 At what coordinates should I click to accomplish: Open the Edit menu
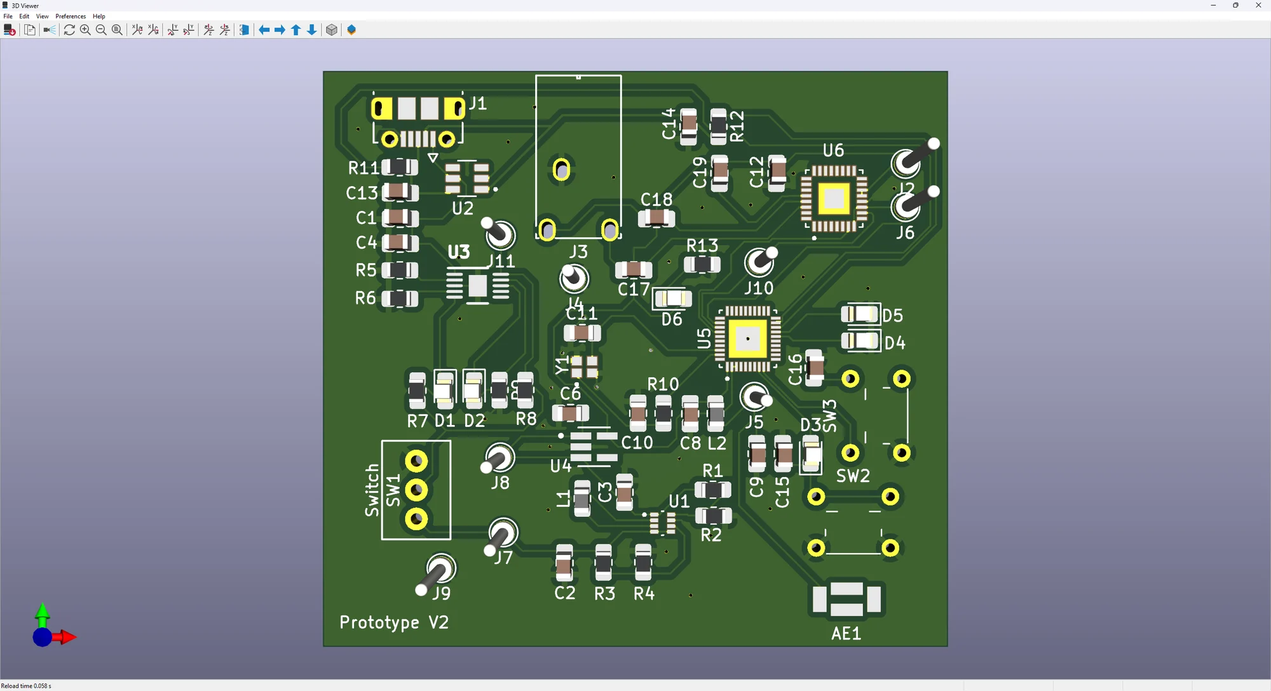(x=24, y=17)
